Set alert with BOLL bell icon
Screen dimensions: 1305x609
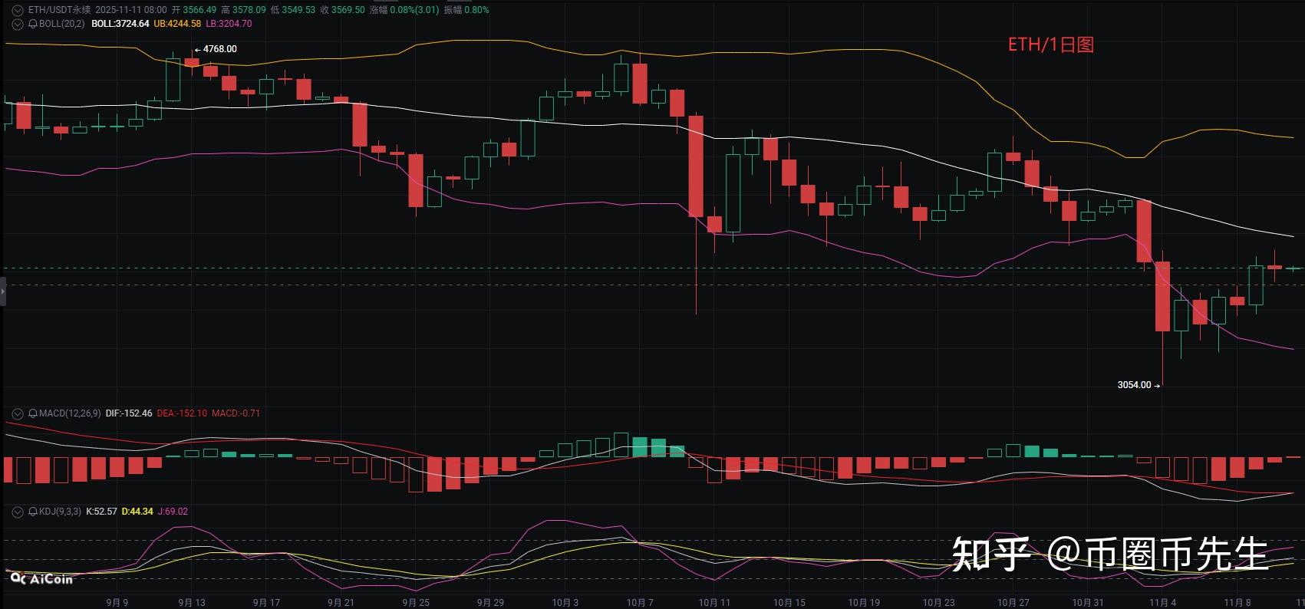click(33, 24)
